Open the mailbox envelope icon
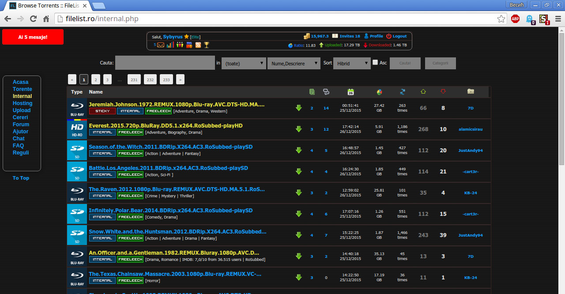Image resolution: width=565 pixels, height=294 pixels. tap(160, 45)
